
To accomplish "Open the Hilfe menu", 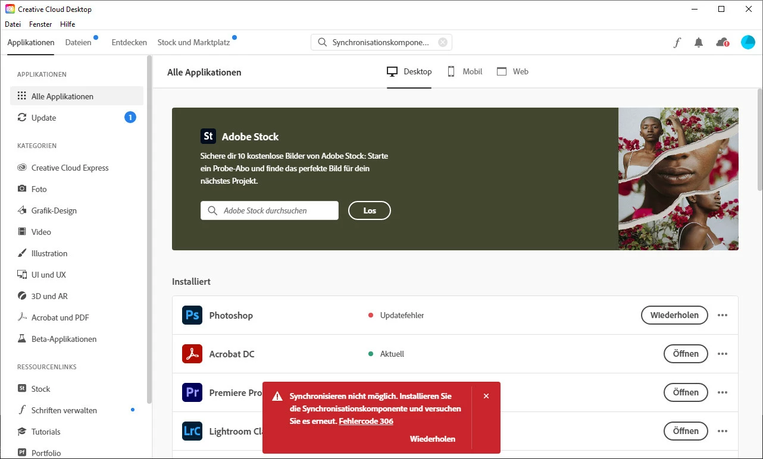I will (67, 24).
